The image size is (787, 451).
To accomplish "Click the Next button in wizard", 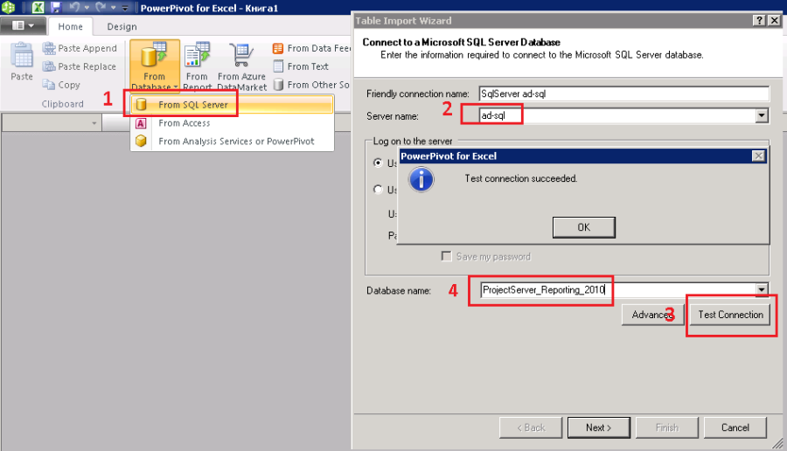I will (x=598, y=427).
